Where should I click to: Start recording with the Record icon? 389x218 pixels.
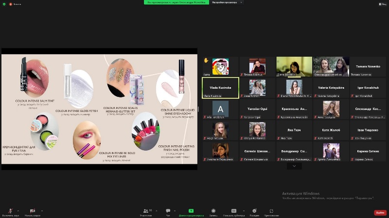(213, 211)
